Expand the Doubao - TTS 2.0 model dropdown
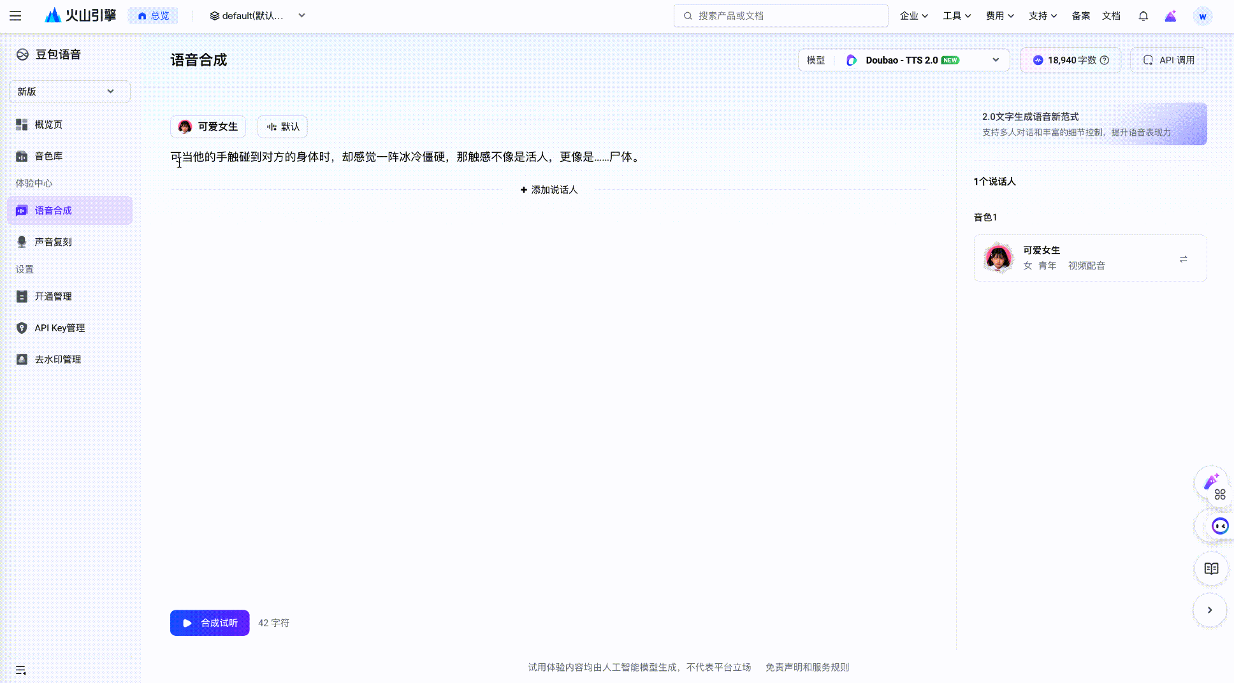 coord(904,61)
